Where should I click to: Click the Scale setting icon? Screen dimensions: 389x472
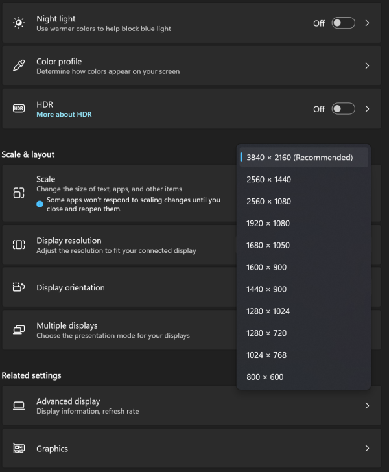pos(19,193)
